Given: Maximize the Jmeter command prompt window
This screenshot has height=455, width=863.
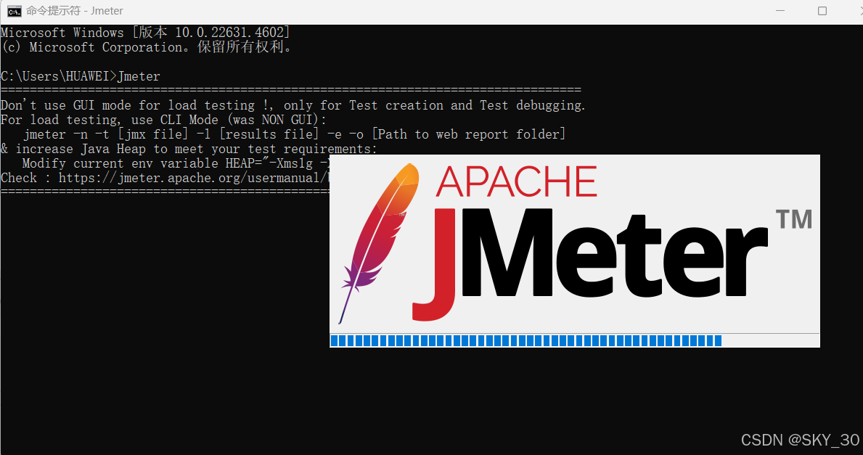Looking at the screenshot, I should coord(822,11).
